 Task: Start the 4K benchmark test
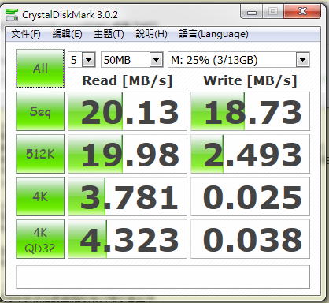(x=40, y=196)
